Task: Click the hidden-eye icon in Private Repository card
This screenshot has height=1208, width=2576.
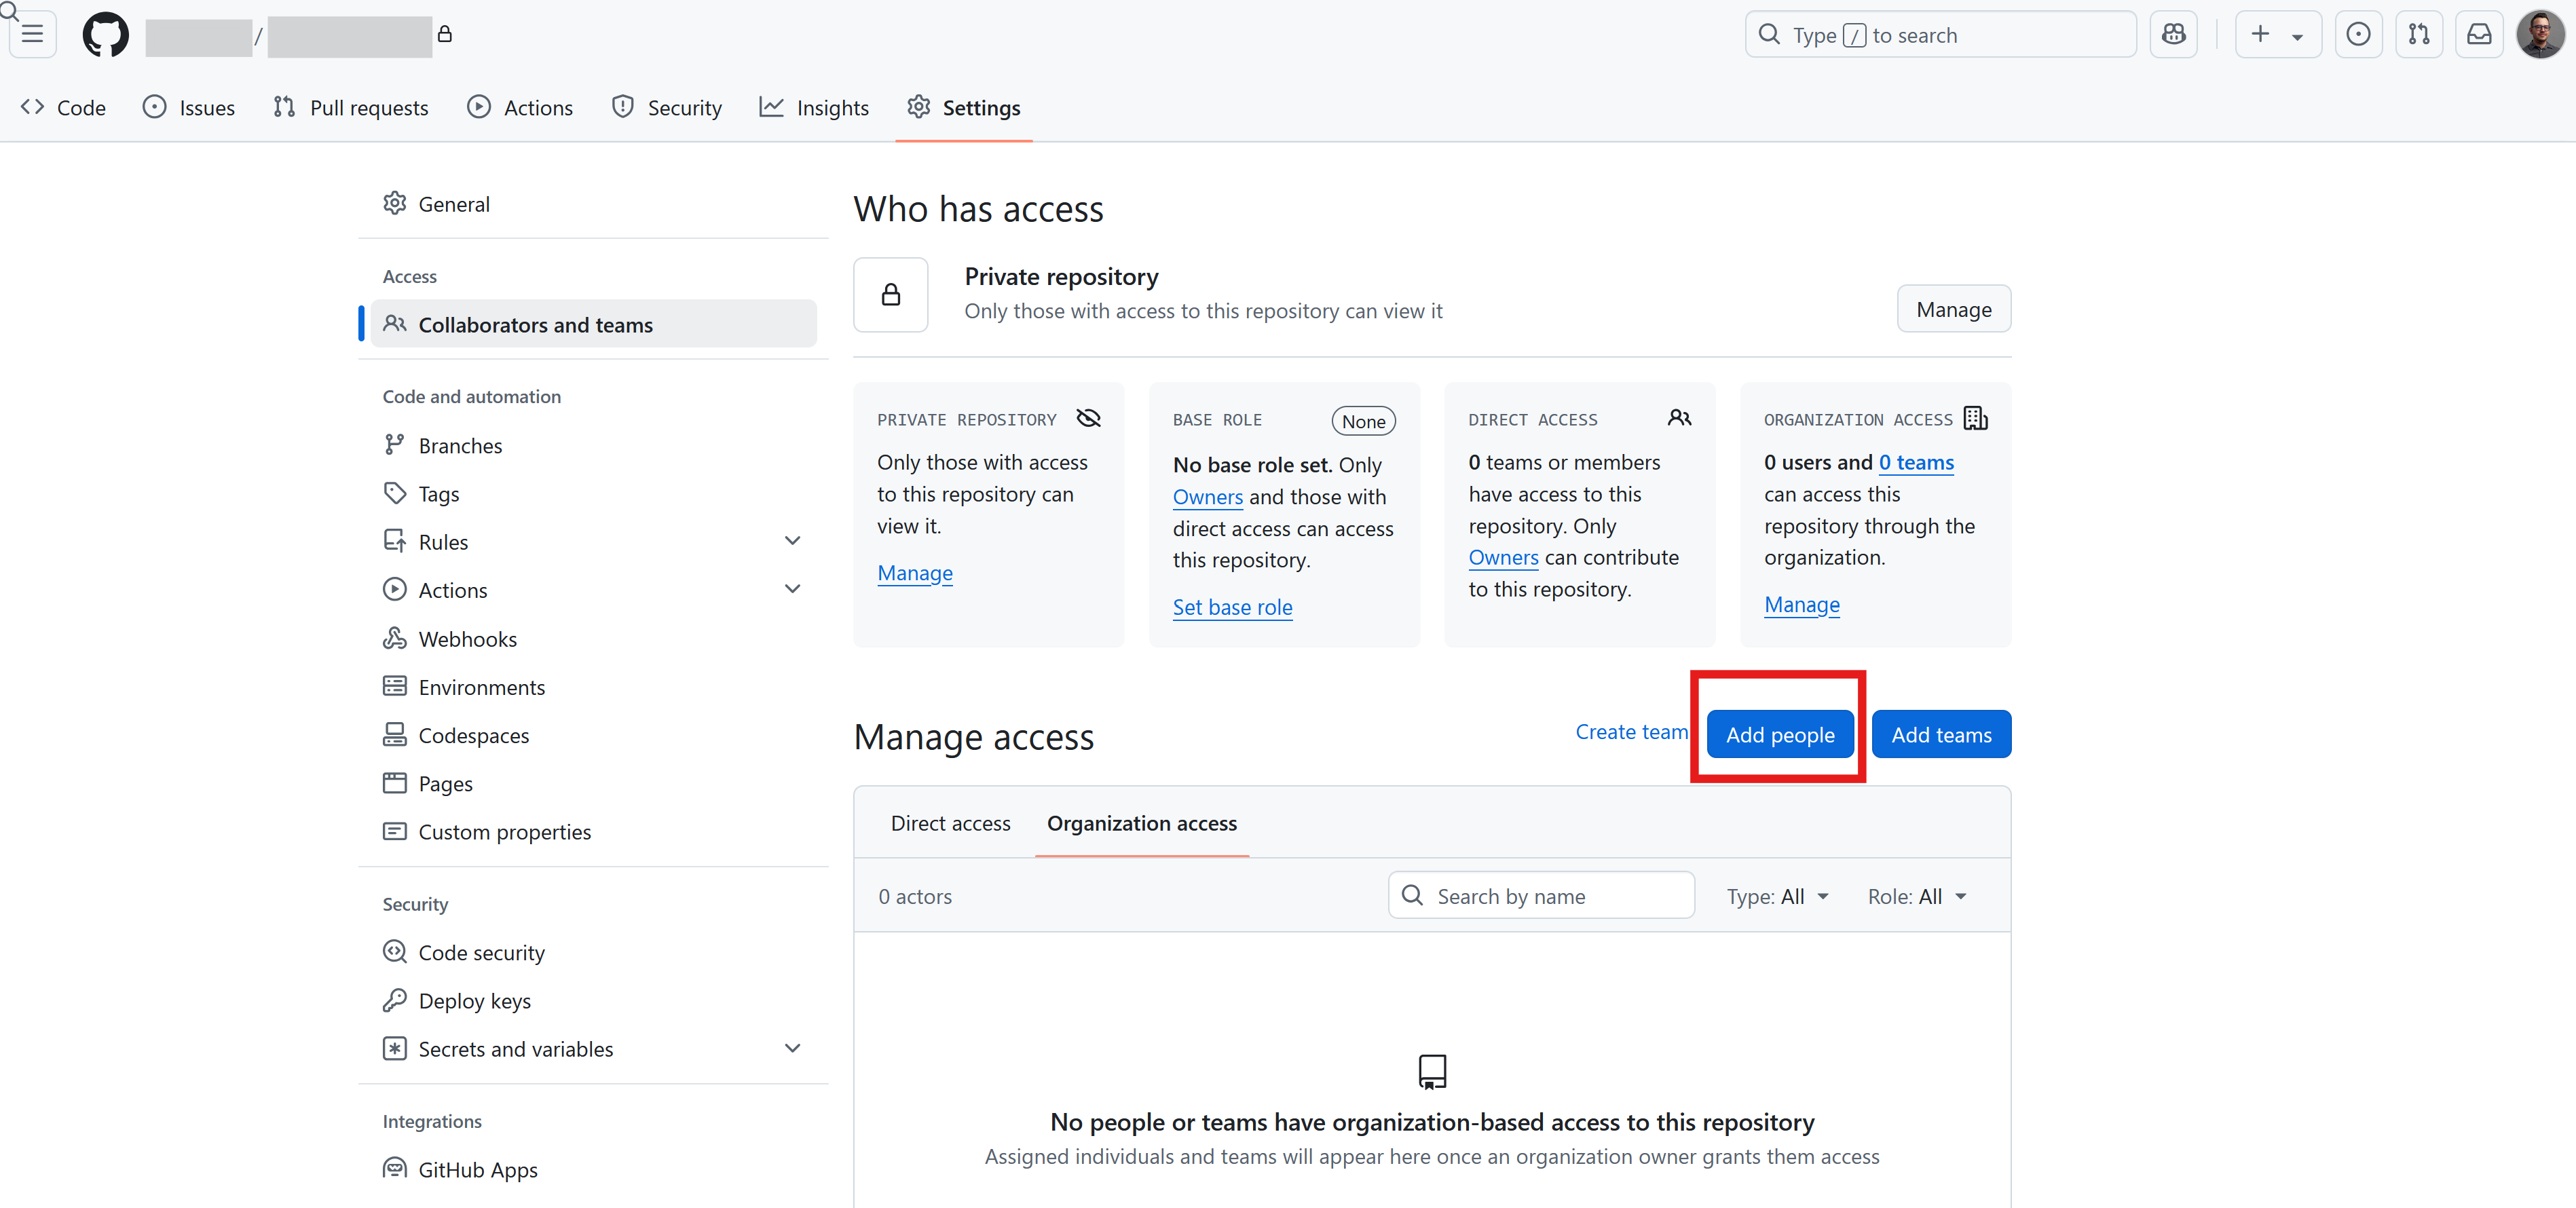Action: point(1088,418)
